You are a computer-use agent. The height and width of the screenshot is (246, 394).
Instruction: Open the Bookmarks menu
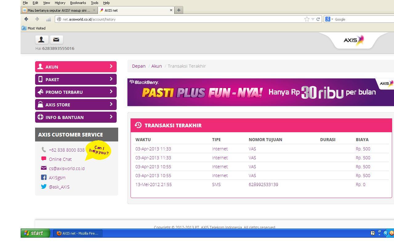pos(78,3)
